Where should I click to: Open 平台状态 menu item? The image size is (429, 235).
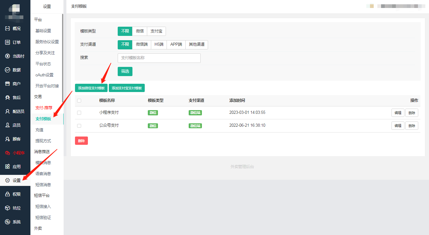click(43, 64)
